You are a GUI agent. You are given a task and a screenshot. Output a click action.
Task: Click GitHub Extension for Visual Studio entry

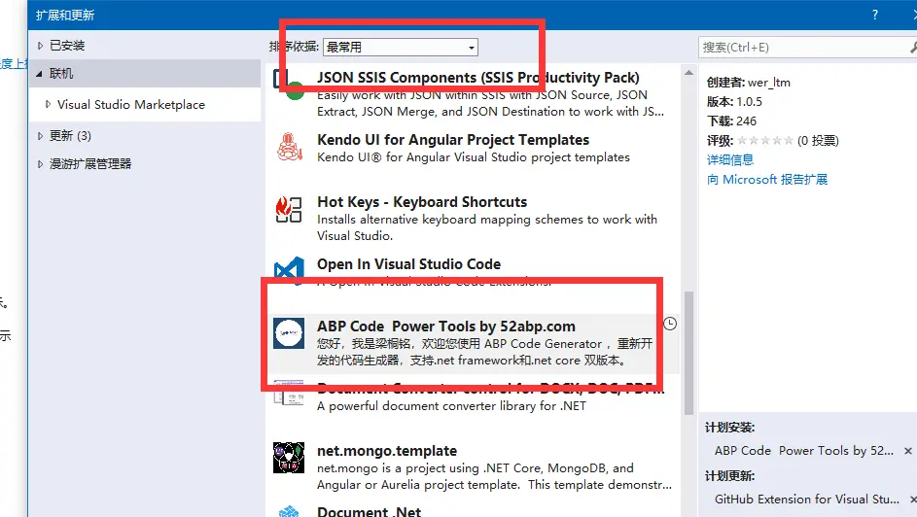pyautogui.click(x=806, y=500)
